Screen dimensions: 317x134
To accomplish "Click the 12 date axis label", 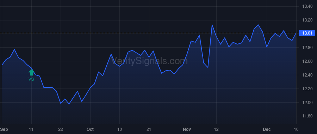I will 216,129.
